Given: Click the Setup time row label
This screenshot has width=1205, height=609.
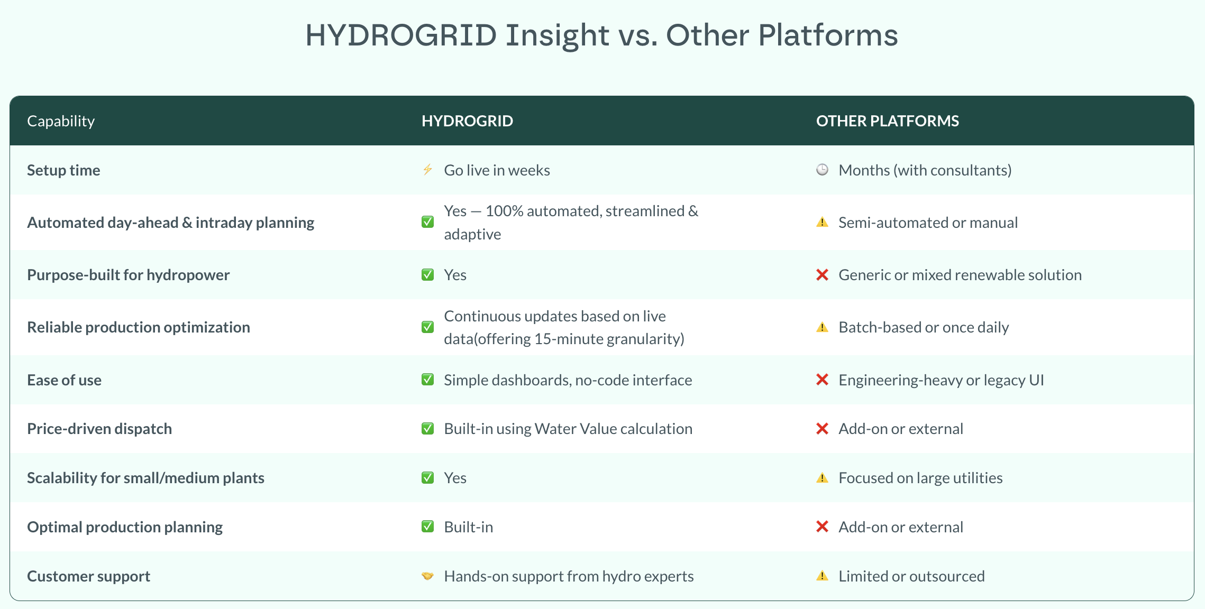Looking at the screenshot, I should click(63, 170).
